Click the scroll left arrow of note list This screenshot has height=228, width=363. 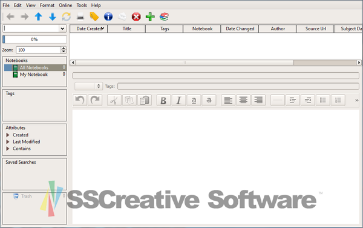click(73, 62)
